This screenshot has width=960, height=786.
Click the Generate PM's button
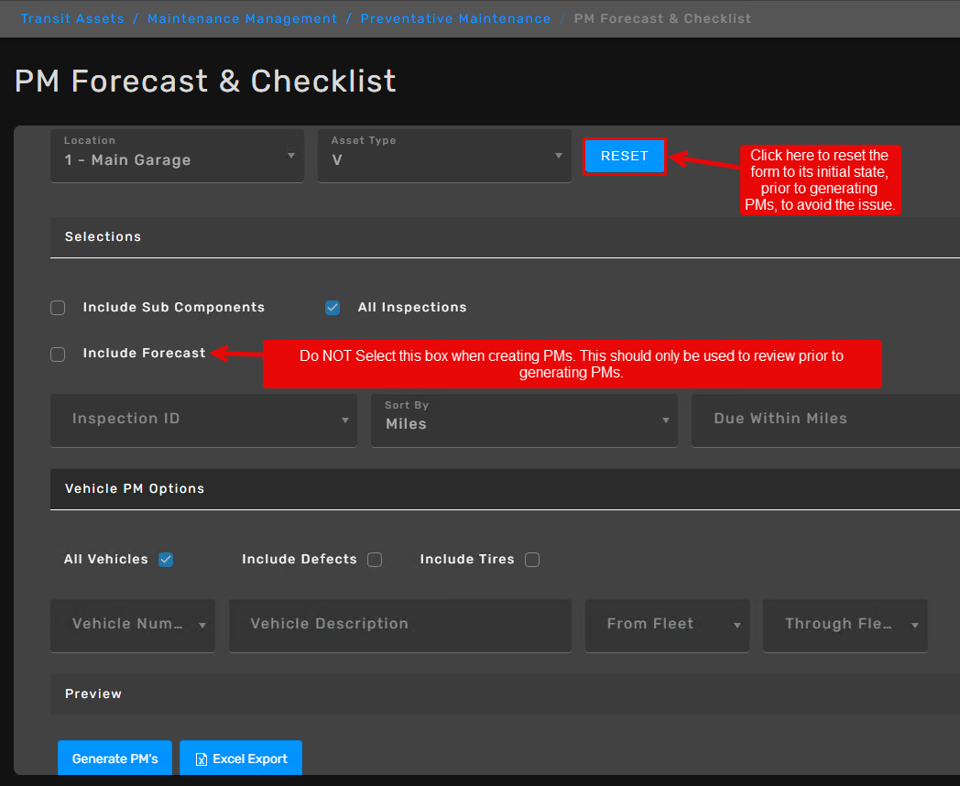pyautogui.click(x=115, y=759)
